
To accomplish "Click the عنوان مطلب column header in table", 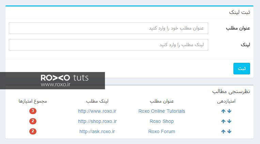I will [162, 101].
